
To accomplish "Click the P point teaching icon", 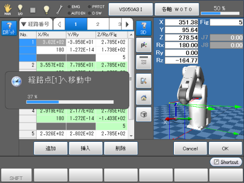I will point(144,45).
